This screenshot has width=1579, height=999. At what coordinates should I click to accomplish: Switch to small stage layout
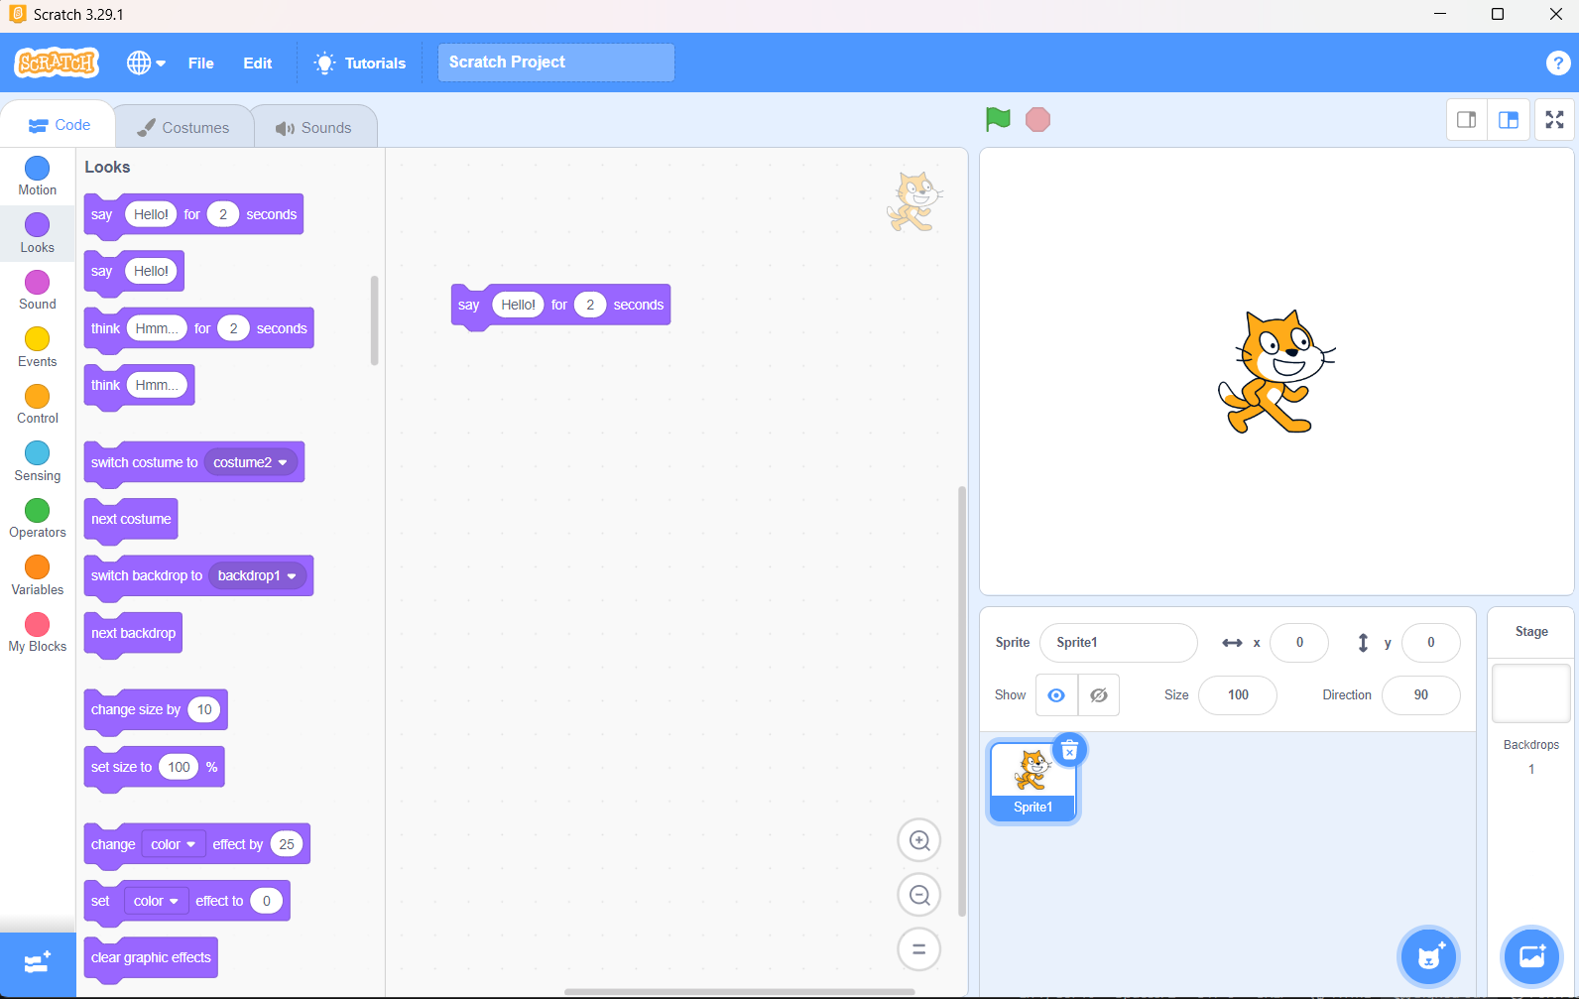(1466, 120)
